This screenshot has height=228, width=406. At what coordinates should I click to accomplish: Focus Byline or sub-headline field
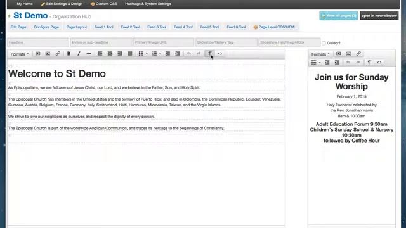(x=101, y=42)
